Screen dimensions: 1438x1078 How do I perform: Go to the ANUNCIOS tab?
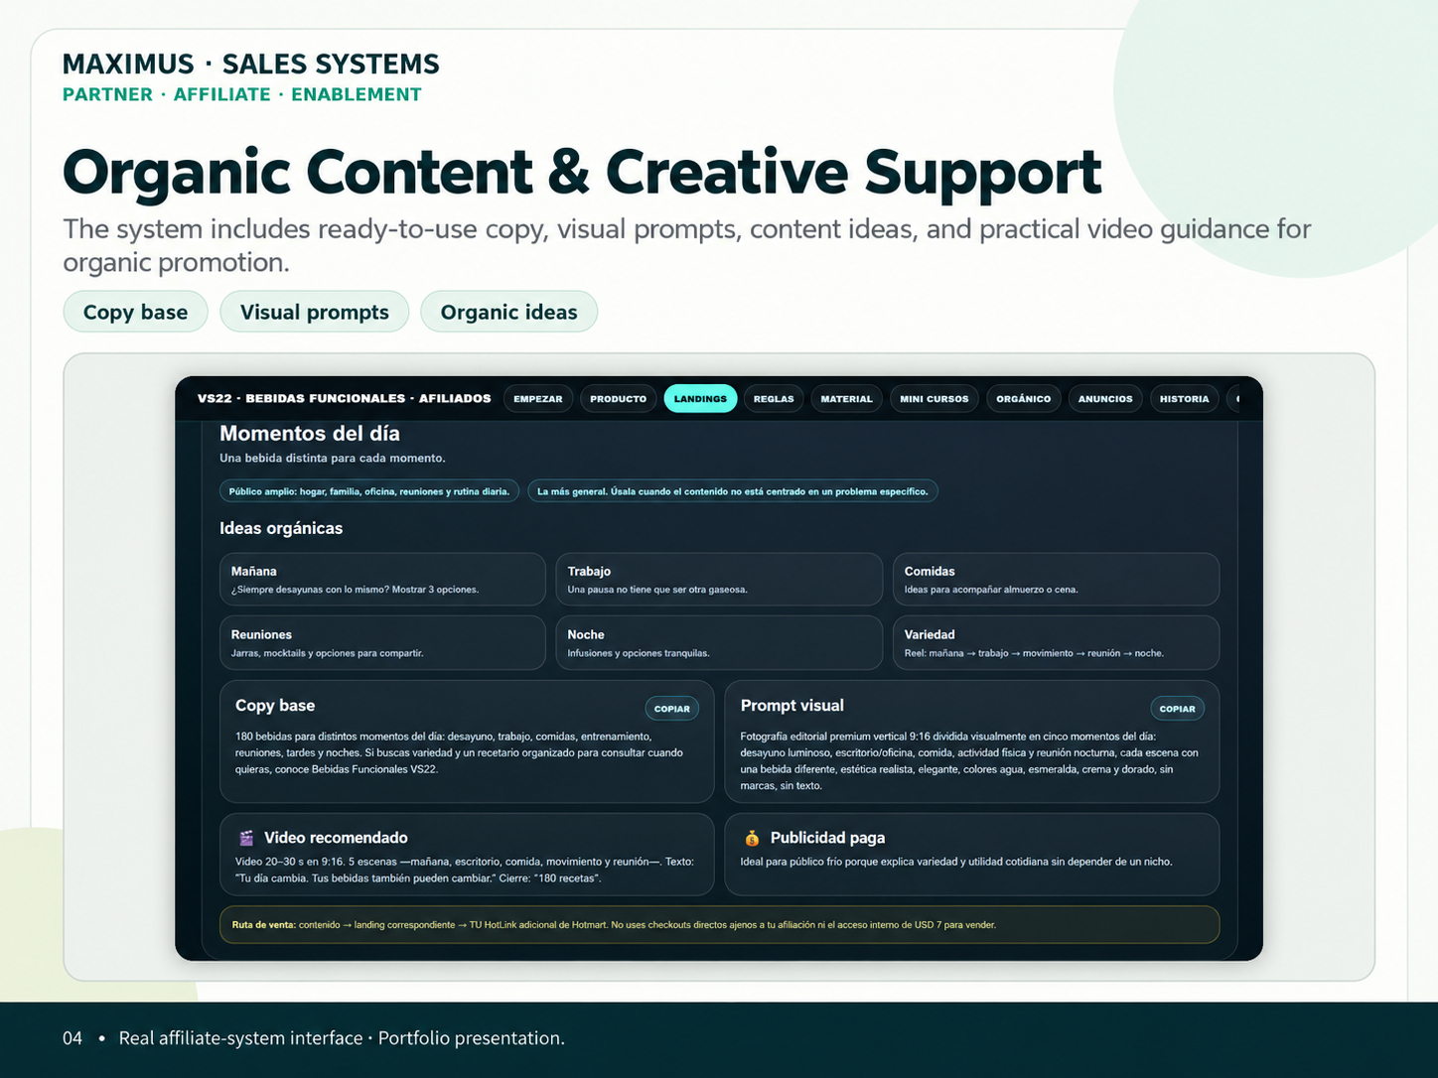pyautogui.click(x=1105, y=399)
